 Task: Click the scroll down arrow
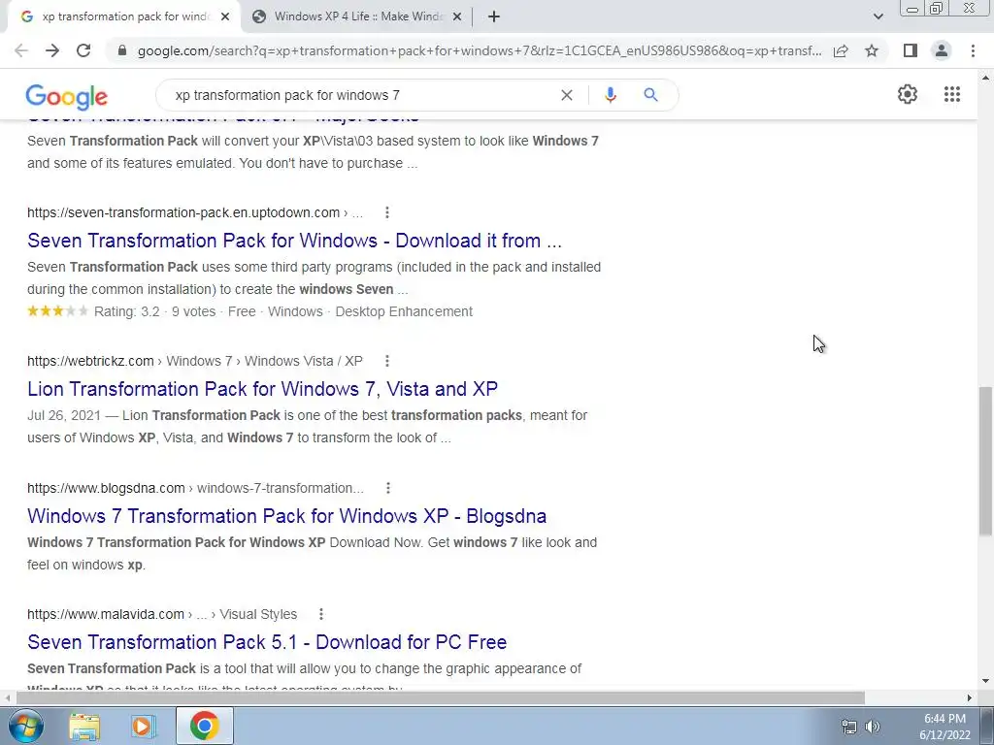coord(985,682)
